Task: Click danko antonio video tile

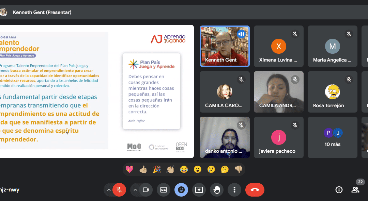Action: [x=225, y=137]
